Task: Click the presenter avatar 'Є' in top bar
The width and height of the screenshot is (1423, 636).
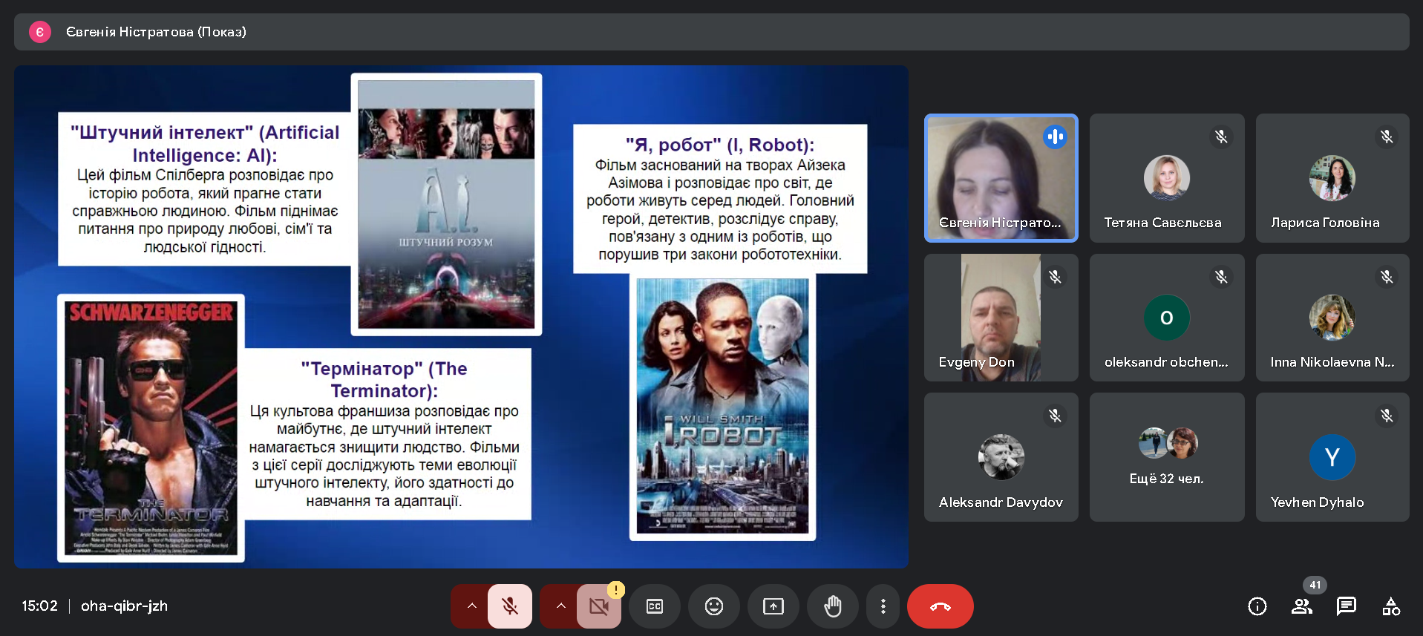Action: (40, 32)
